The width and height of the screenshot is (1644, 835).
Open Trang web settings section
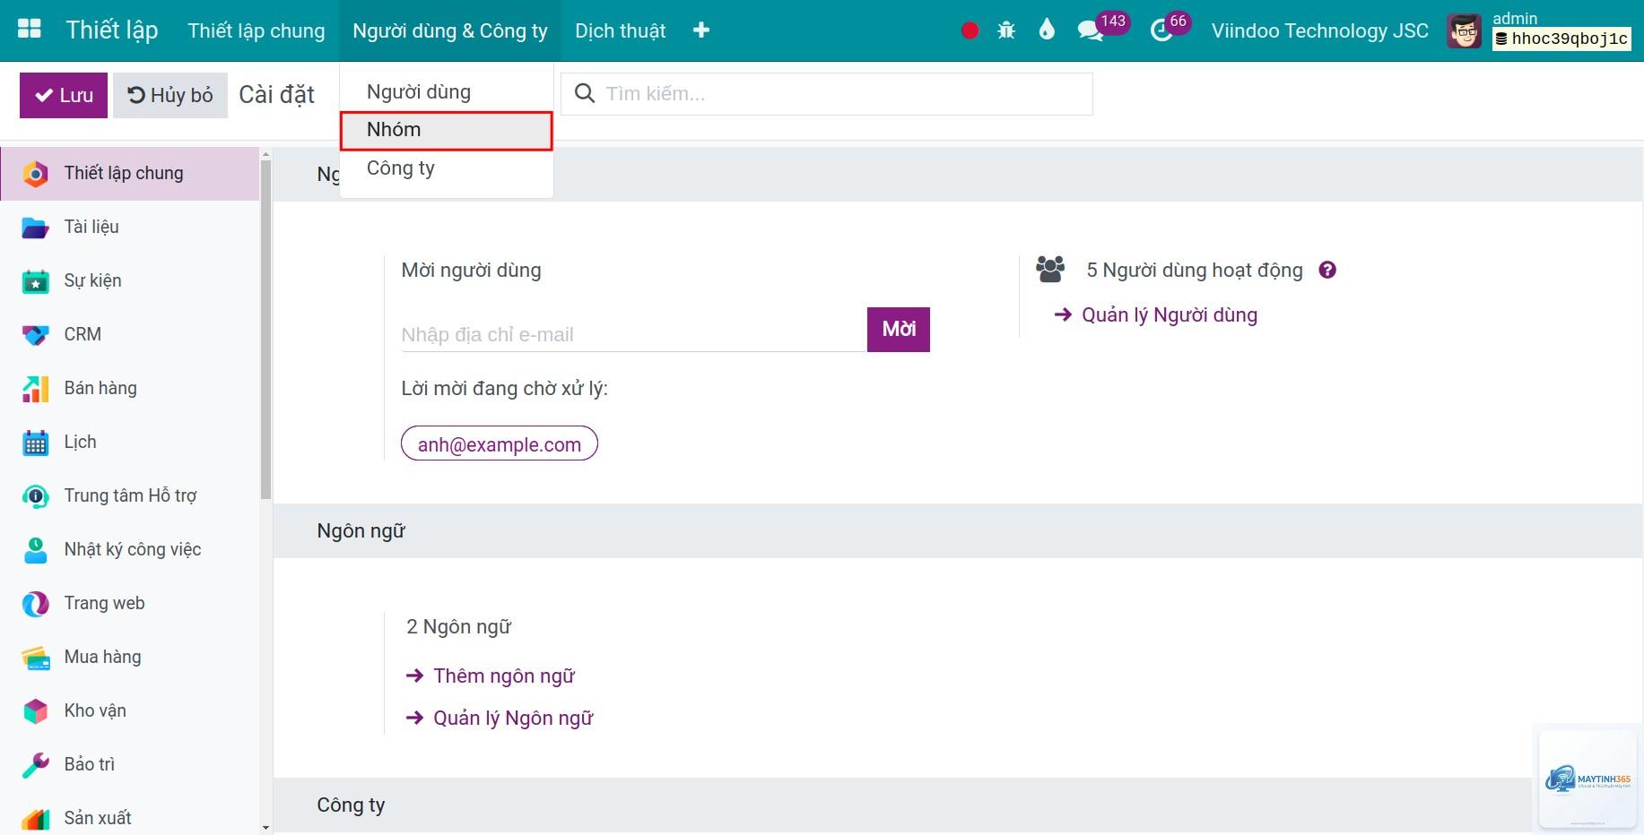[x=129, y=603]
